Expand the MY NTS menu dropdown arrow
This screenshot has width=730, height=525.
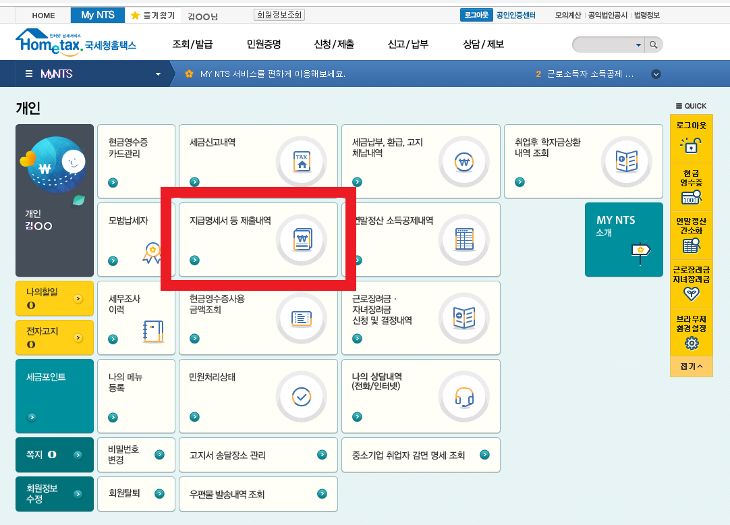[159, 74]
